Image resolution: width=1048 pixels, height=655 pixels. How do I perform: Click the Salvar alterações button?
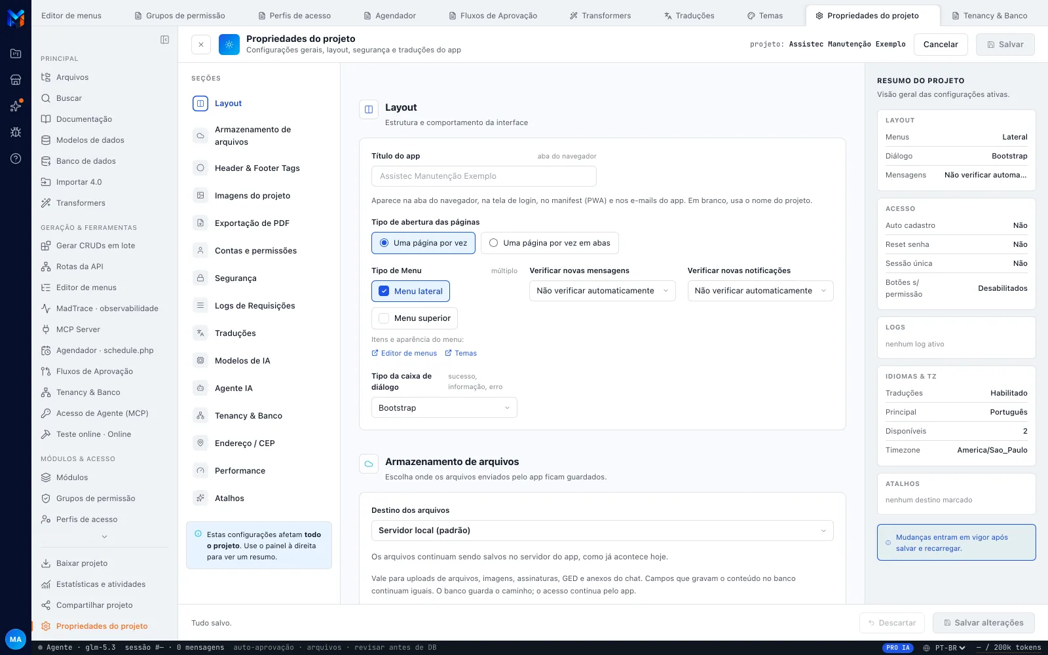[x=984, y=623]
